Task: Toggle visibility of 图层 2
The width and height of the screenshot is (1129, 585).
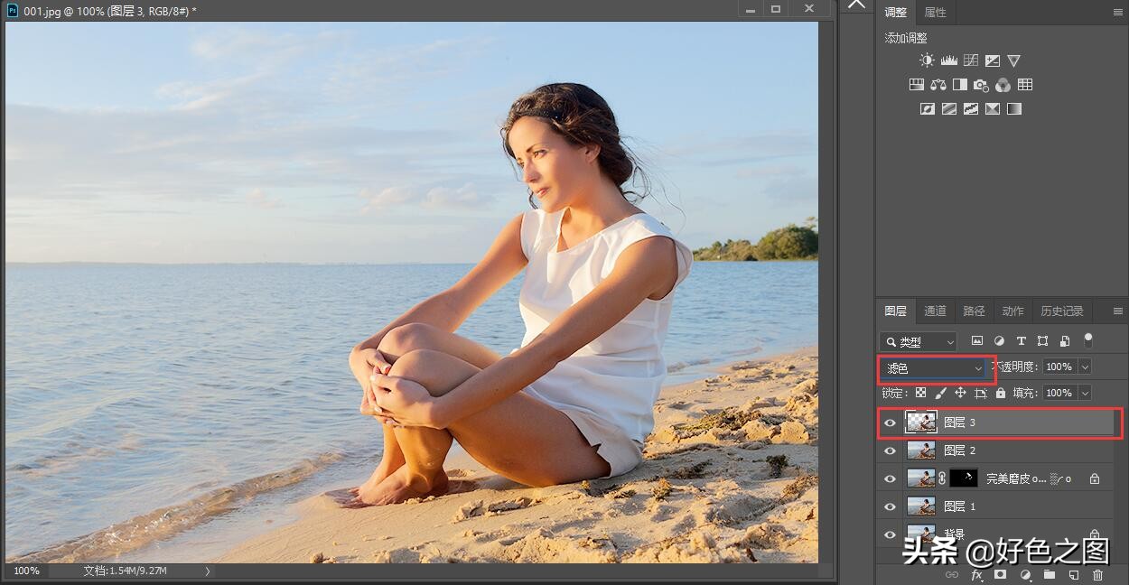Action: click(x=890, y=450)
